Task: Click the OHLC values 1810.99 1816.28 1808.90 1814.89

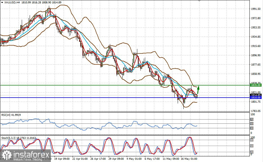Action: 41,3
